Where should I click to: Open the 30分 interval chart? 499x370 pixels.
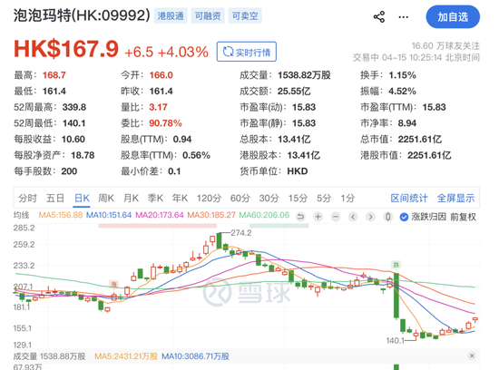269,199
